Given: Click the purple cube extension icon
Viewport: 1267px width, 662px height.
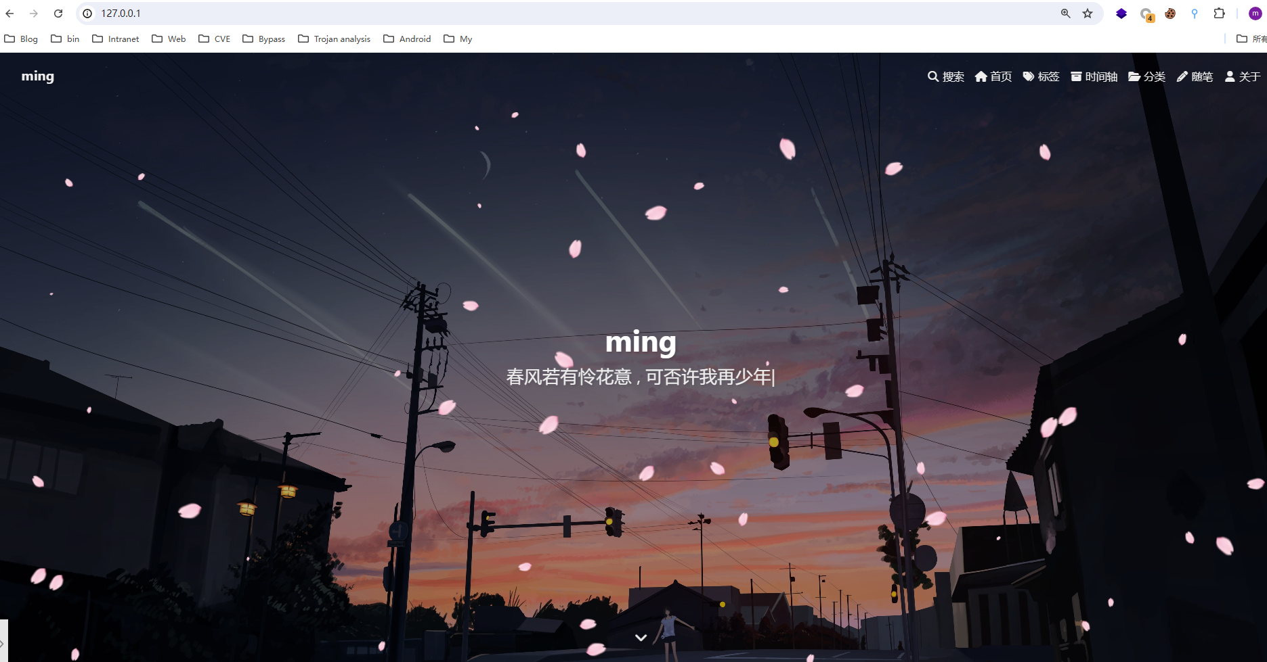Looking at the screenshot, I should pyautogui.click(x=1121, y=14).
